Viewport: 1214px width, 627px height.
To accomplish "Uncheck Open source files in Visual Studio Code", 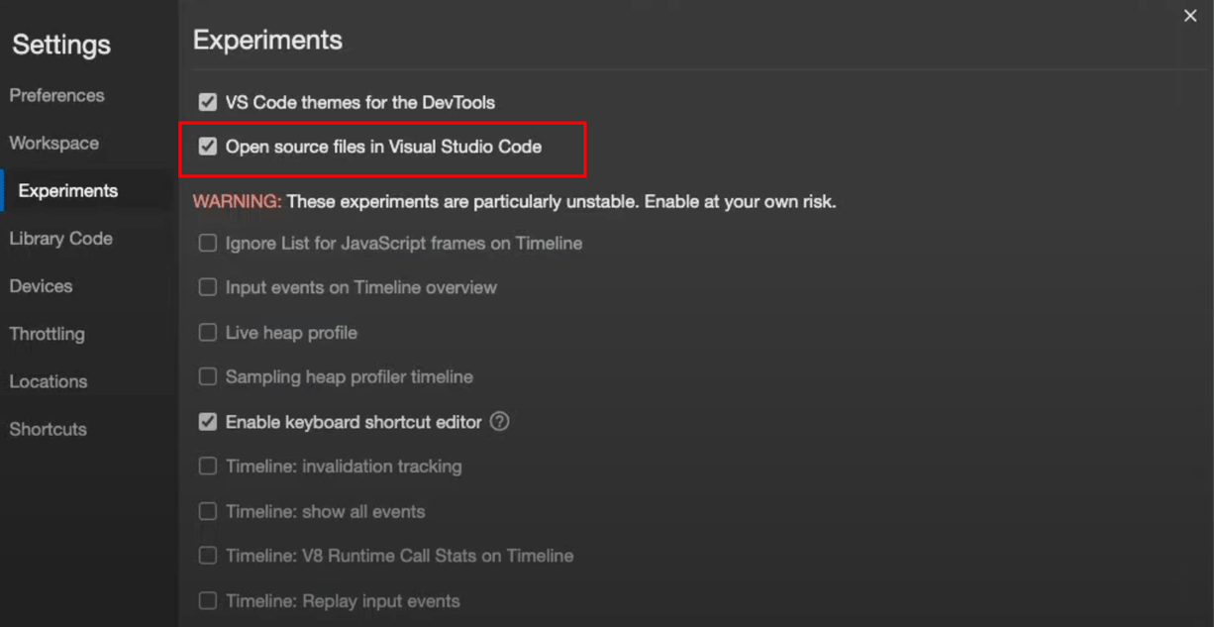I will click(x=208, y=146).
